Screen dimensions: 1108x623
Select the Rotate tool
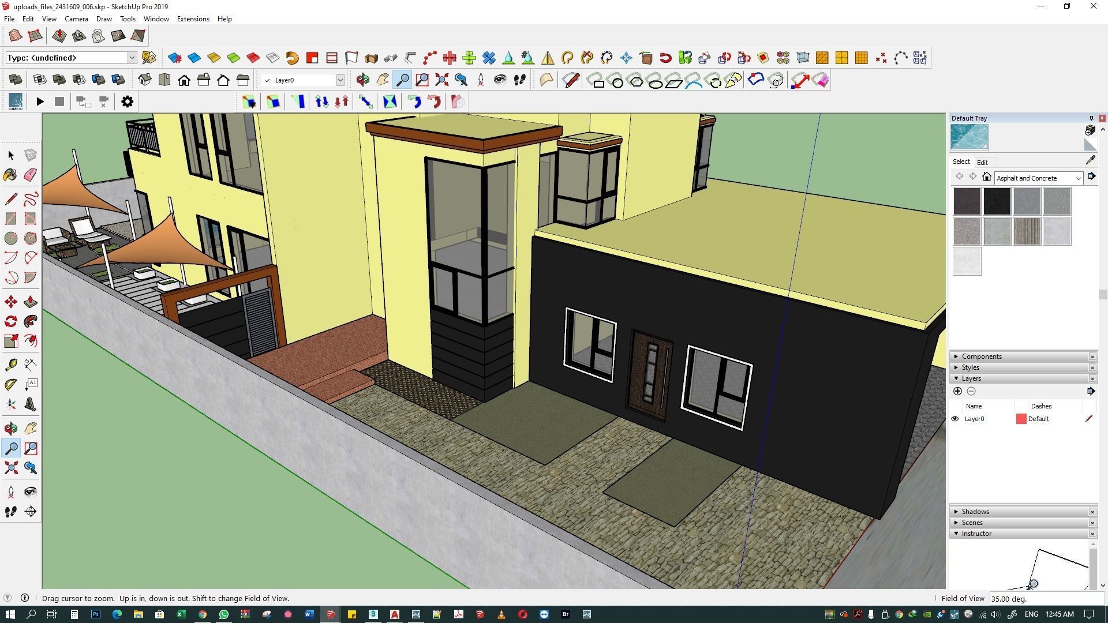[10, 321]
